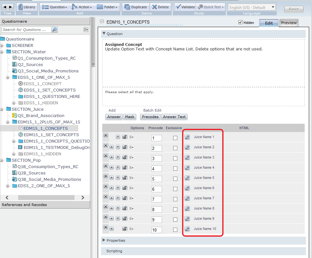Move Juice Name 10 up

coord(112,229)
